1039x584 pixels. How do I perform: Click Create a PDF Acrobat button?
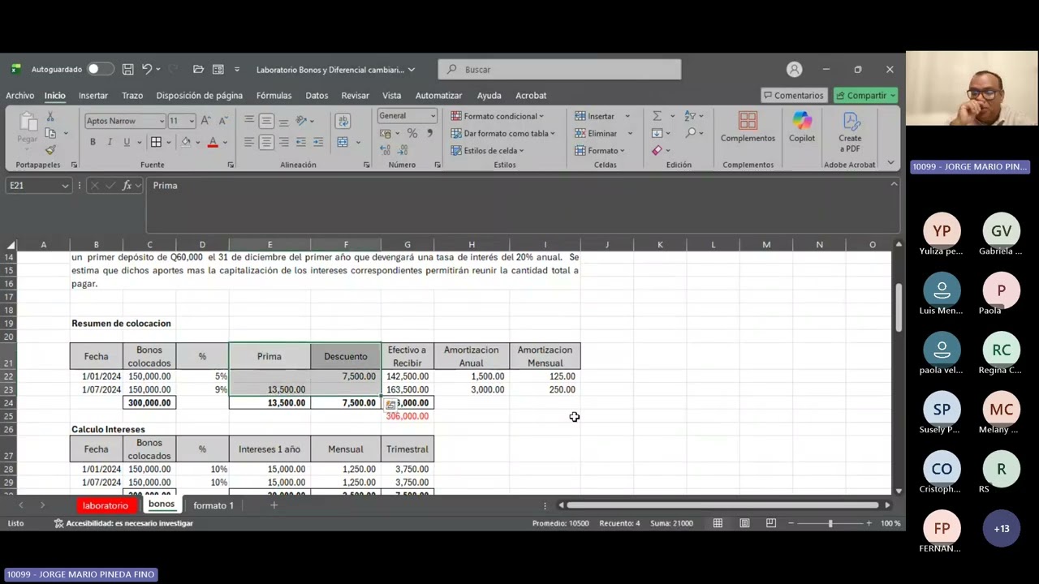[x=850, y=131]
